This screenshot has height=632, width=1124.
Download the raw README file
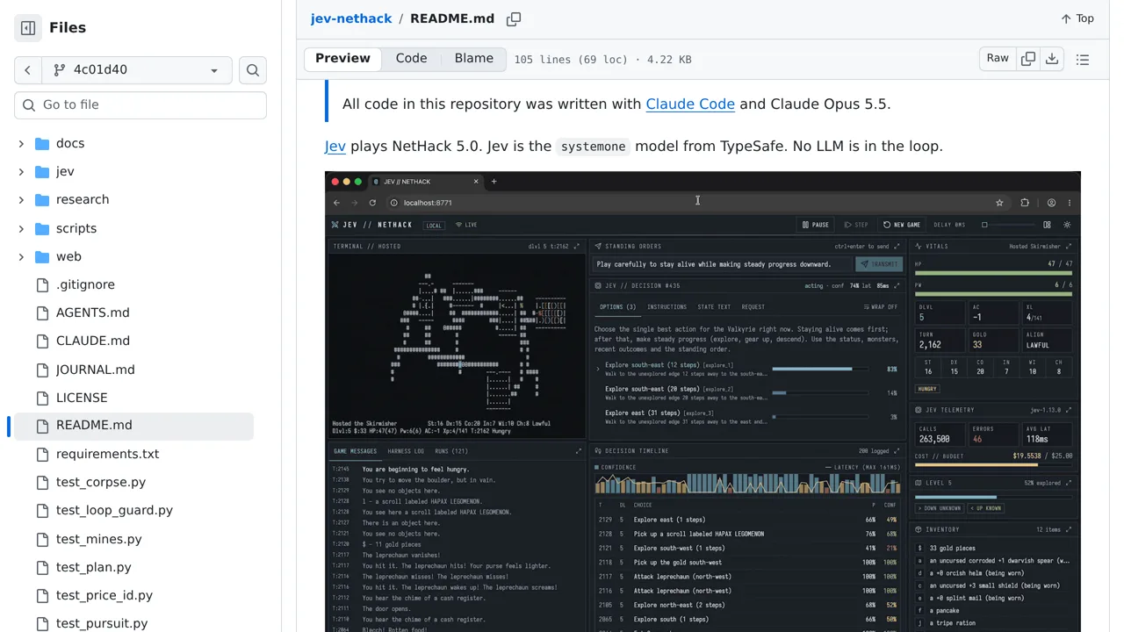click(x=1051, y=59)
